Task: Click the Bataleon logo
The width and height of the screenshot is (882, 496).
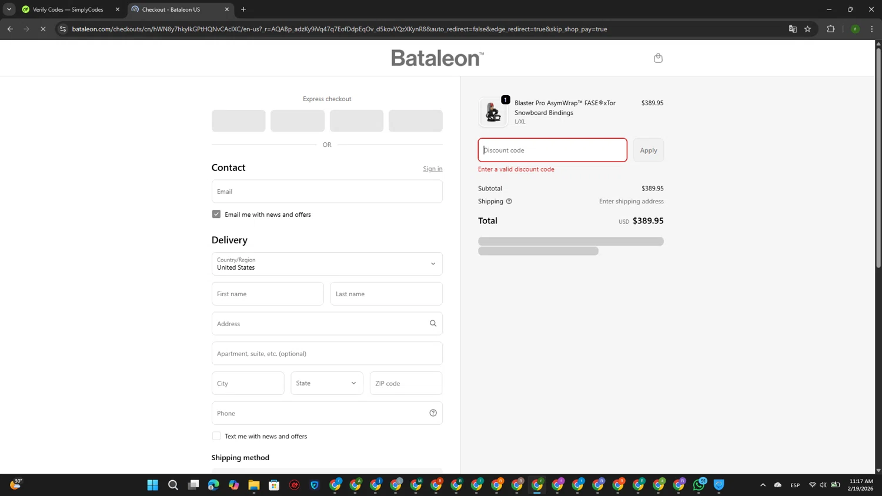Action: [437, 58]
